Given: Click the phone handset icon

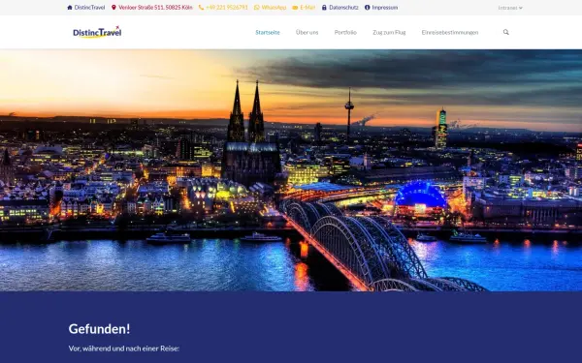Looking at the screenshot, I should [x=201, y=8].
